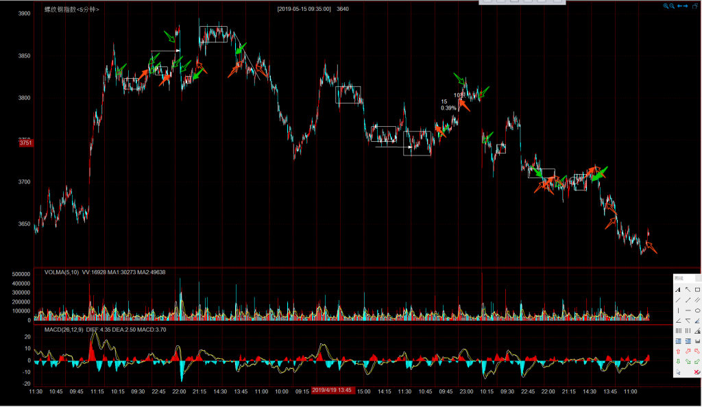This screenshot has width=702, height=407.
Task: Select the rectangle drawing tool
Action: (x=697, y=290)
